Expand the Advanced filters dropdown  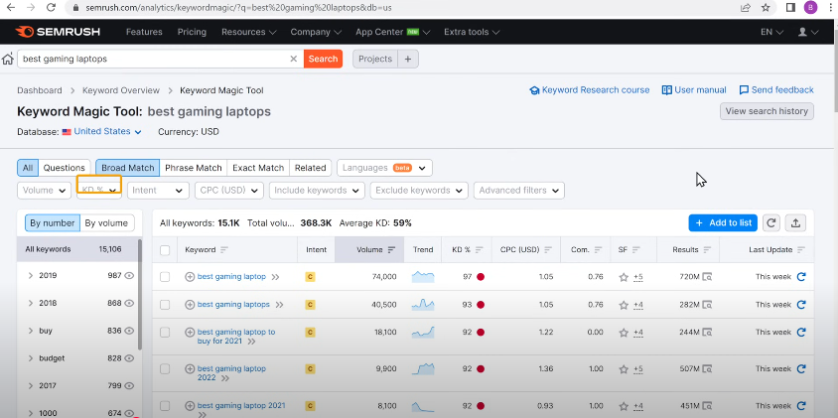(519, 191)
